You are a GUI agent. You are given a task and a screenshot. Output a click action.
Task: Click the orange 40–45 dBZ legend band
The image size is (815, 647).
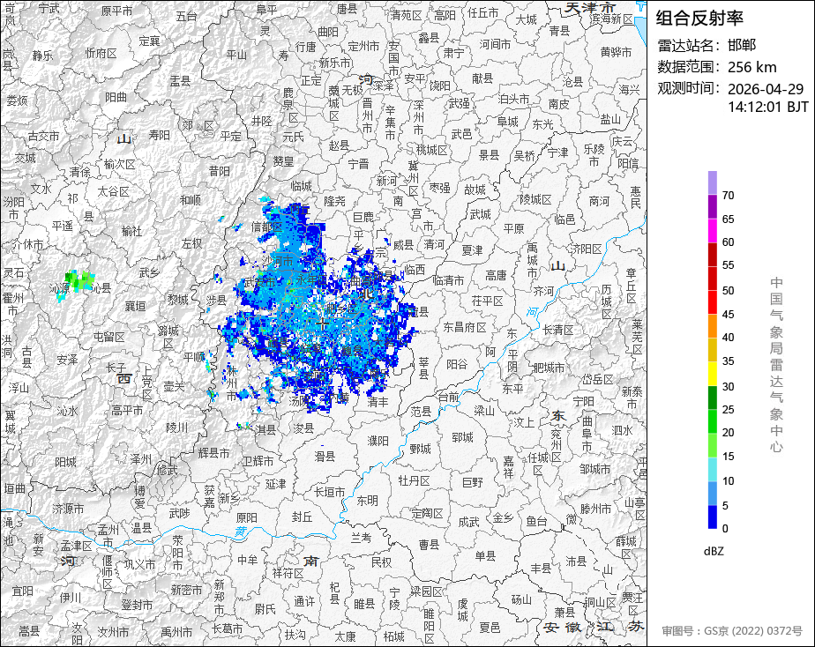coord(712,326)
